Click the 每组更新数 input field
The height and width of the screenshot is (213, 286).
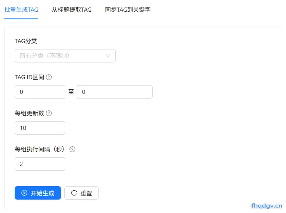pos(40,128)
